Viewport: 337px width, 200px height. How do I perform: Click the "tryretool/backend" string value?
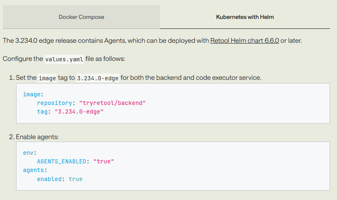(x=113, y=103)
